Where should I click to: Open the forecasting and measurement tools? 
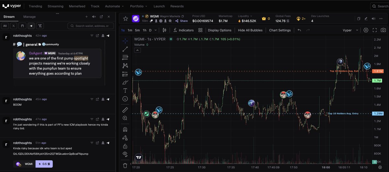(125, 74)
